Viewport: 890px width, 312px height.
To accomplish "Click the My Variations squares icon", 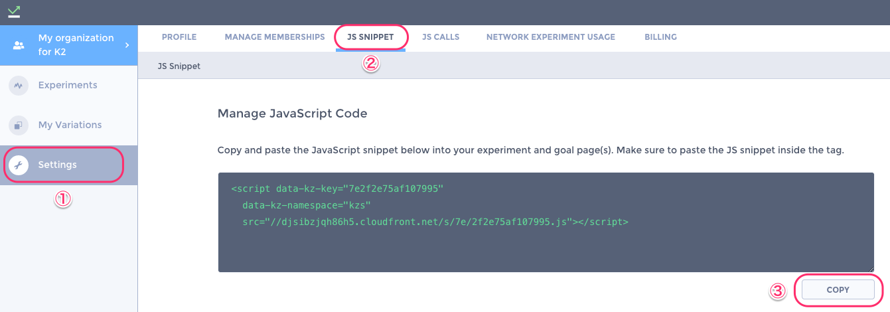I will point(19,125).
